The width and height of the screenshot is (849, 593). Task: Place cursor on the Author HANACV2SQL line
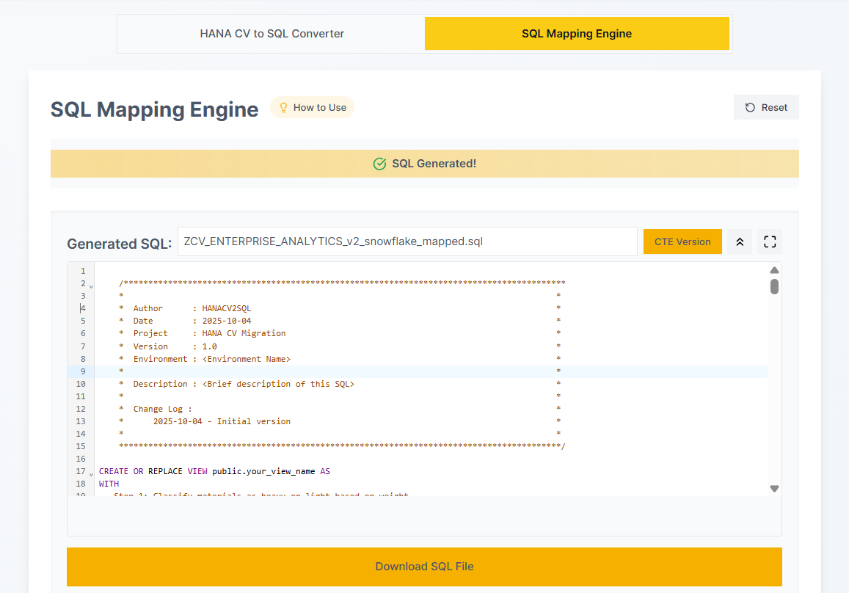click(226, 309)
